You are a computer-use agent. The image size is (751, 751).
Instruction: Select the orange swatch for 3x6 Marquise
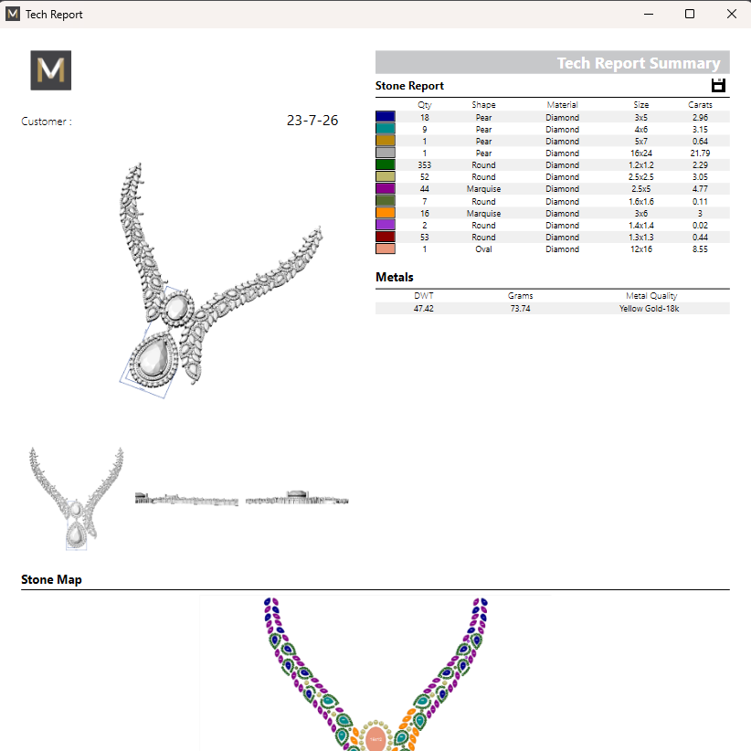pyautogui.click(x=385, y=213)
